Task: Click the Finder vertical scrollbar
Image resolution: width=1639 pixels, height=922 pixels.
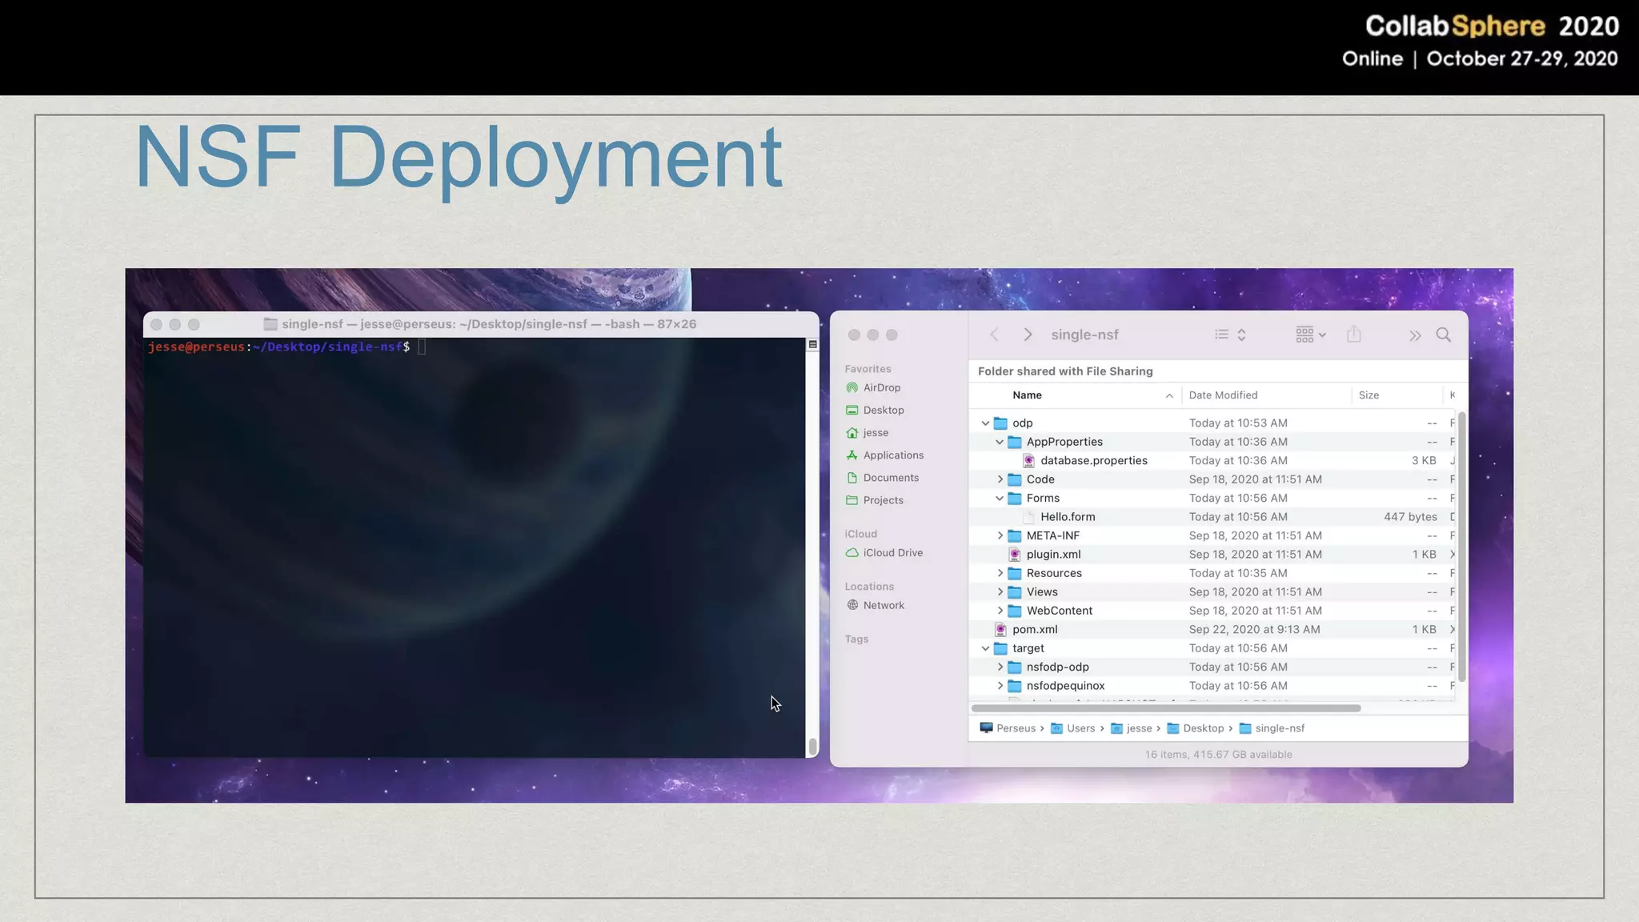Action: [x=1462, y=547]
